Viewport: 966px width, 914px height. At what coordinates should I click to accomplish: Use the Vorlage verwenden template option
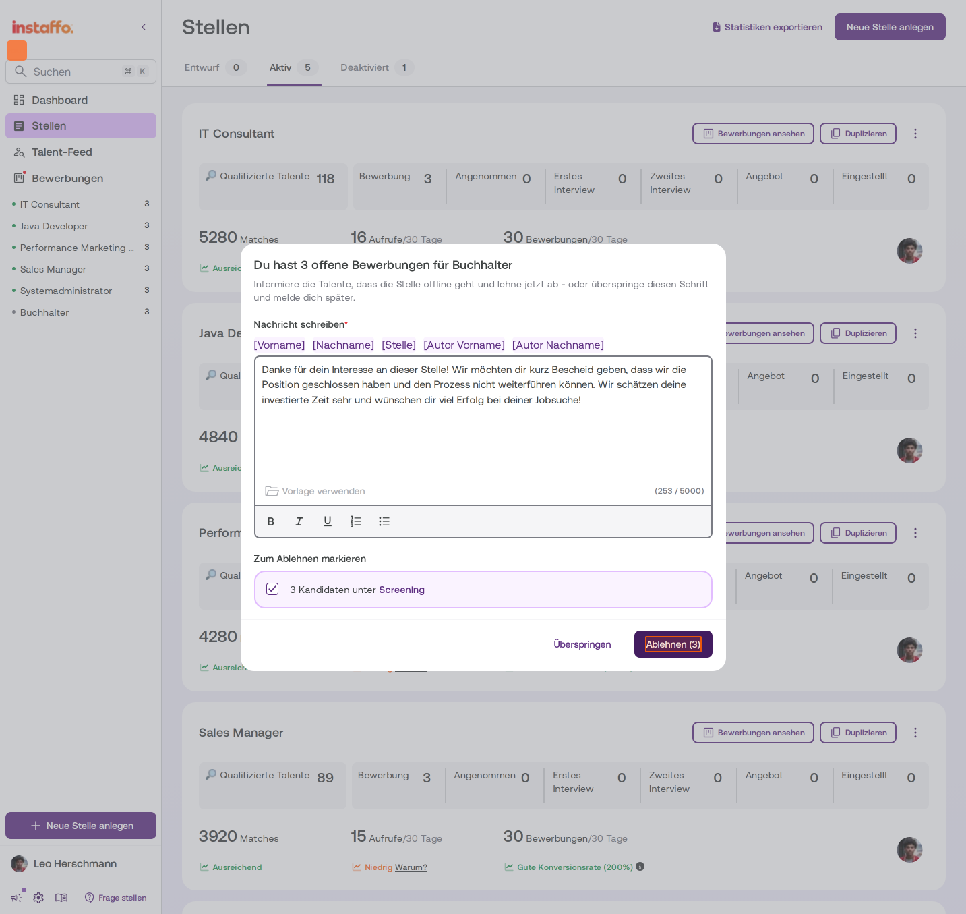(x=315, y=491)
